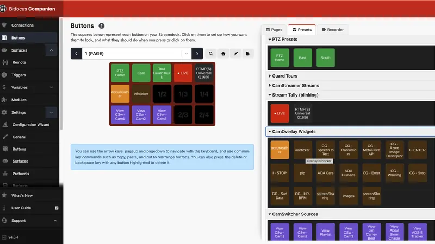Select the red LIVE button in grid
The width and height of the screenshot is (435, 244).
[x=183, y=73]
